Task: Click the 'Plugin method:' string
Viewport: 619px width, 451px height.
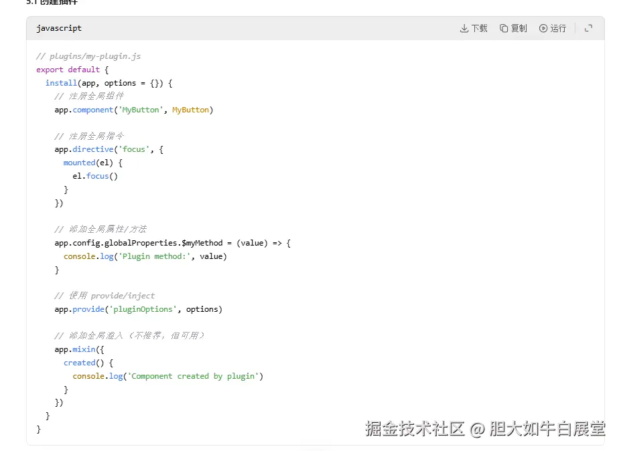Action: pos(155,256)
